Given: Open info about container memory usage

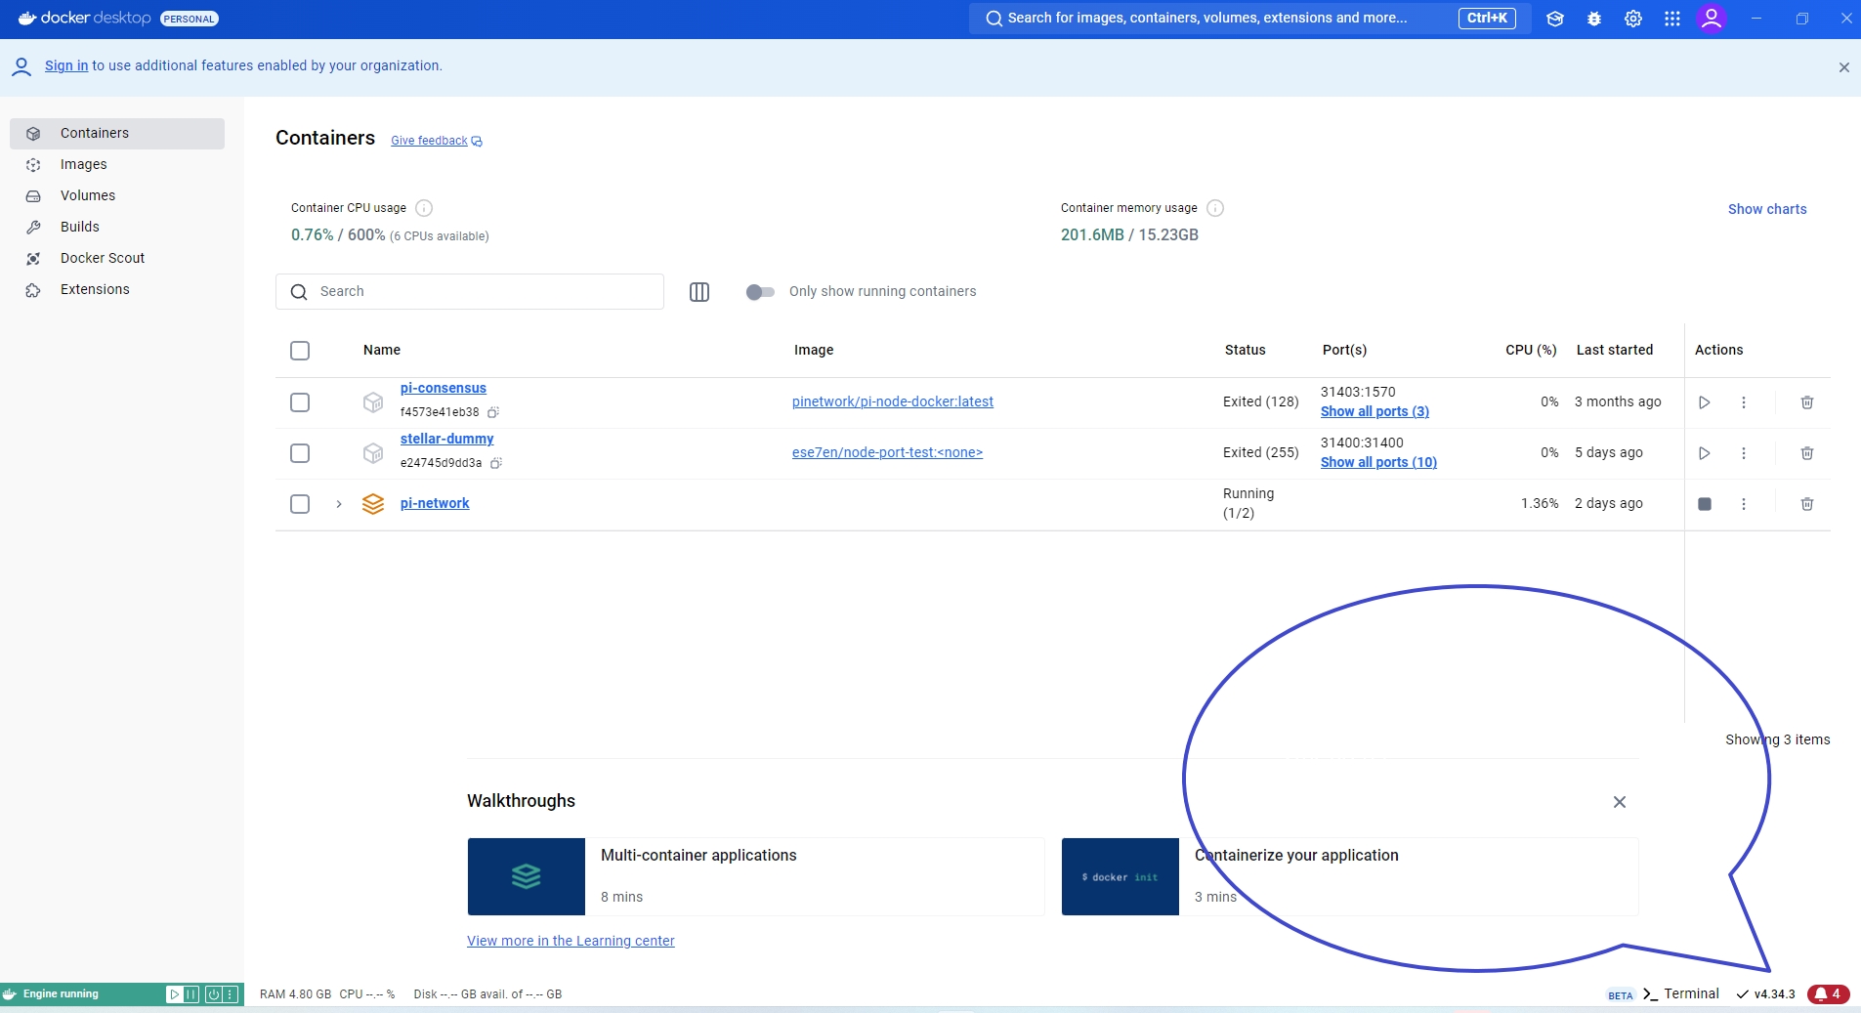Looking at the screenshot, I should [x=1215, y=208].
